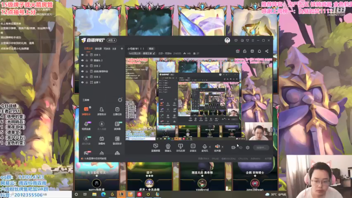Viewport: 352px width, 198px height.
Task: Open the store box icon beside the bell
Action: 252,51
